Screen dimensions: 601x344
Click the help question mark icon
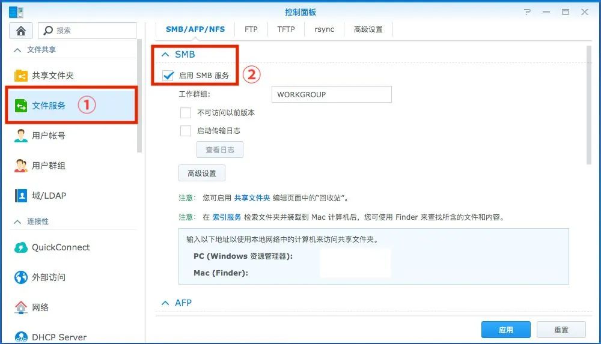coord(528,12)
